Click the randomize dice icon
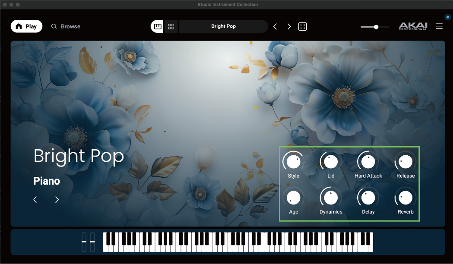The height and width of the screenshot is (264, 453). point(303,26)
